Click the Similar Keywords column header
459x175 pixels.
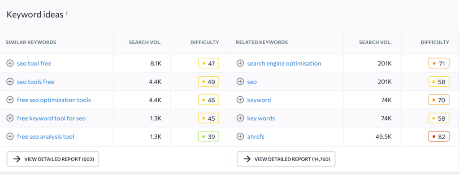31,42
